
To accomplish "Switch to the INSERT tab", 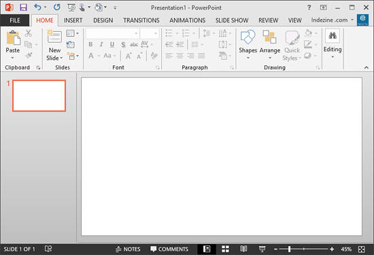I will pyautogui.click(x=73, y=20).
